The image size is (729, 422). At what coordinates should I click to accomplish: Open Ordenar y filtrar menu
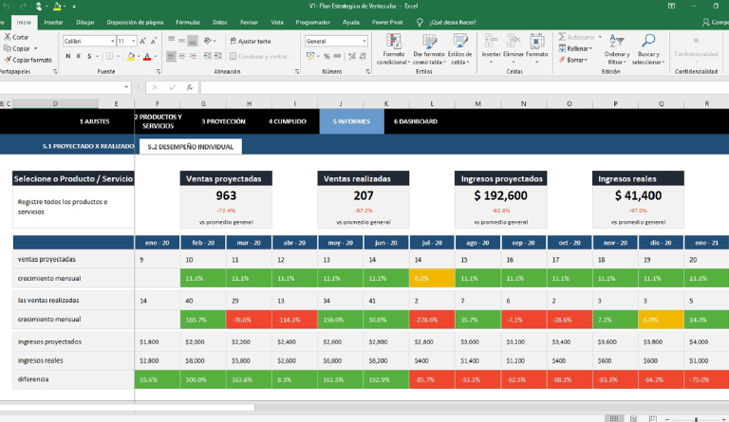(x=617, y=49)
